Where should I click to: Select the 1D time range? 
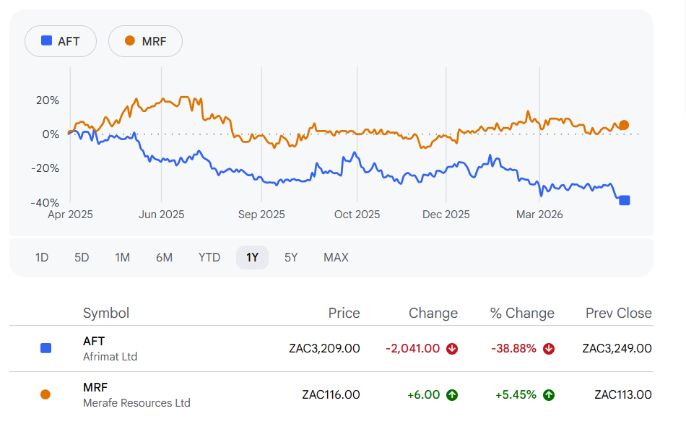[42, 257]
